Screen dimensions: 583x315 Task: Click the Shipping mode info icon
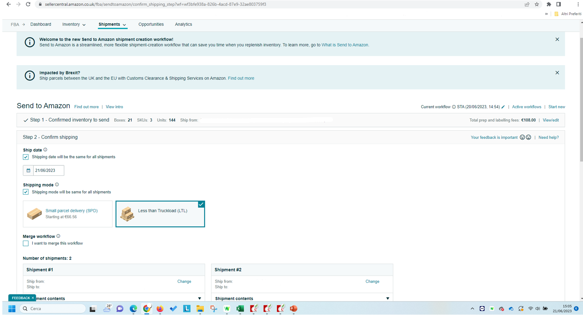click(57, 185)
